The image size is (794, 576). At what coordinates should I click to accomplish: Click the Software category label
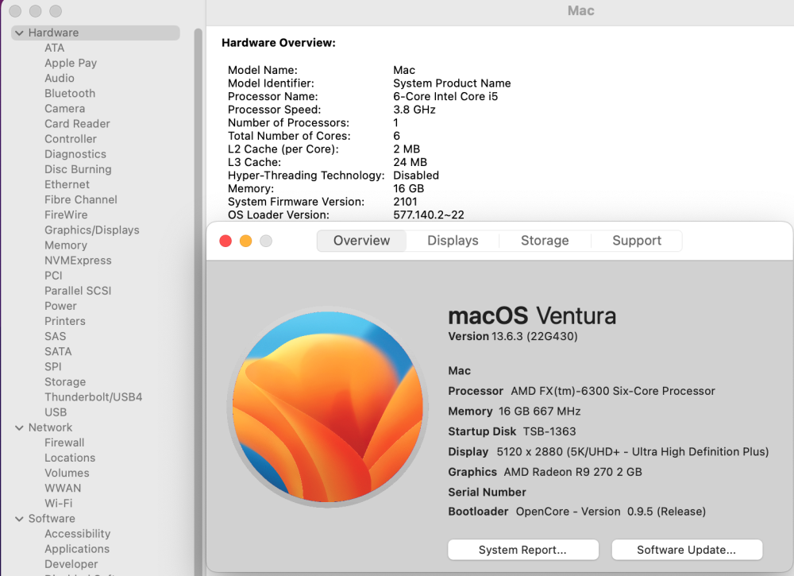pos(52,520)
